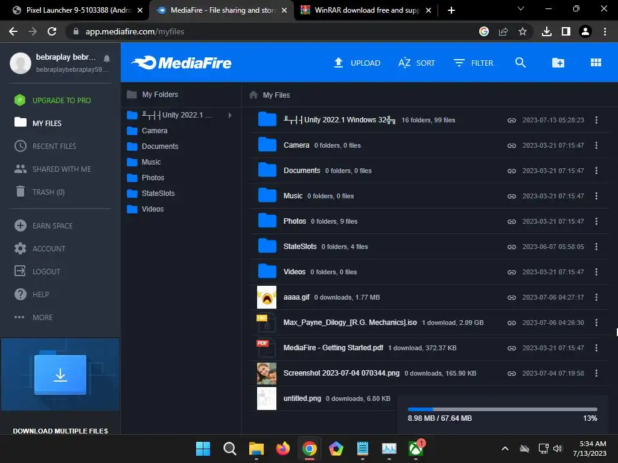Open the Filter options
Image resolution: width=618 pixels, height=463 pixels.
pyautogui.click(x=473, y=63)
